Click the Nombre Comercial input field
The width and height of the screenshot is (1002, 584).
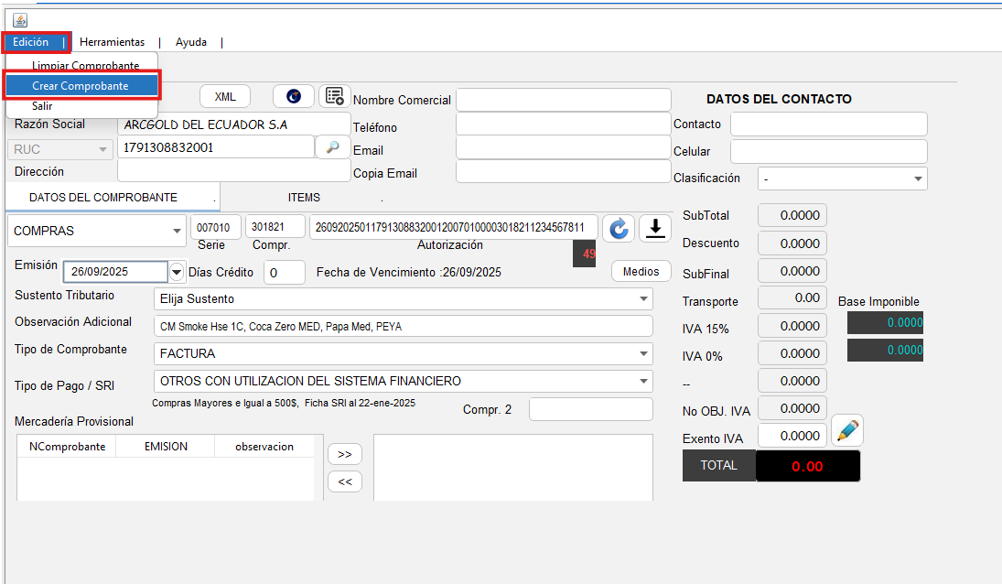coord(563,100)
